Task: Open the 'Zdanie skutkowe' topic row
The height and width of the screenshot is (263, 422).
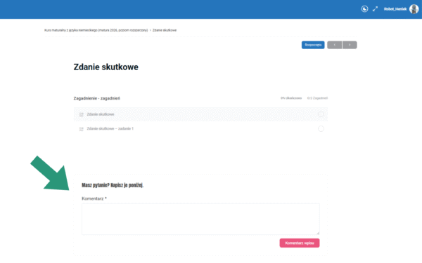Action: pos(200,114)
